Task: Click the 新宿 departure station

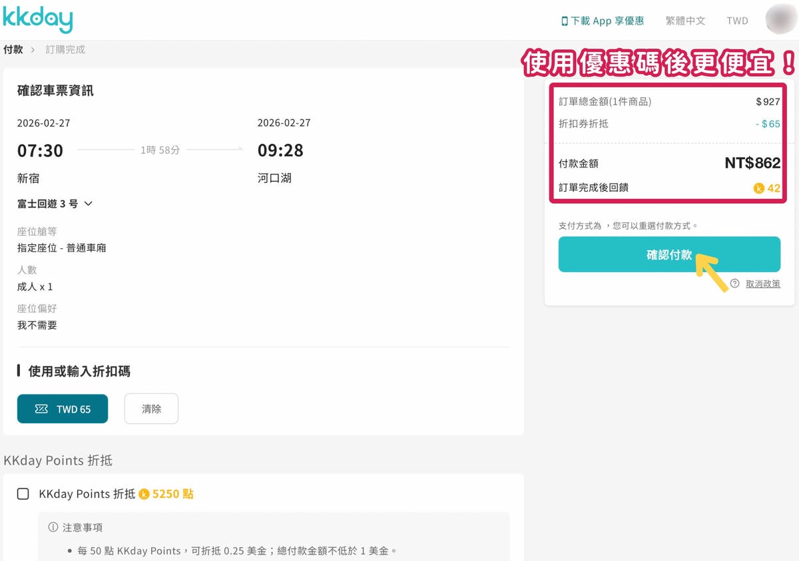Action: point(28,178)
